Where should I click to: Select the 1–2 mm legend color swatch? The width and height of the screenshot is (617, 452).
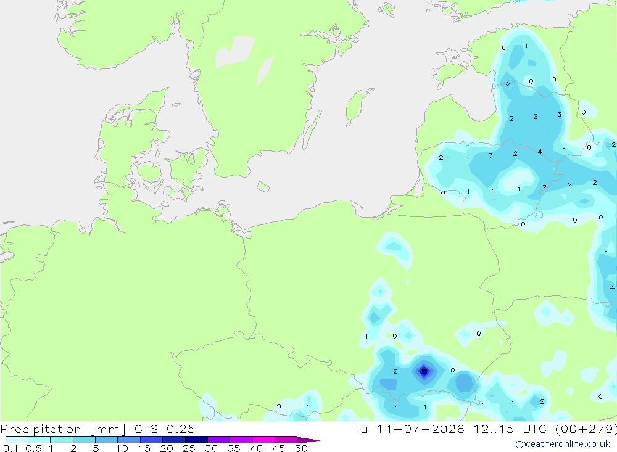62,440
